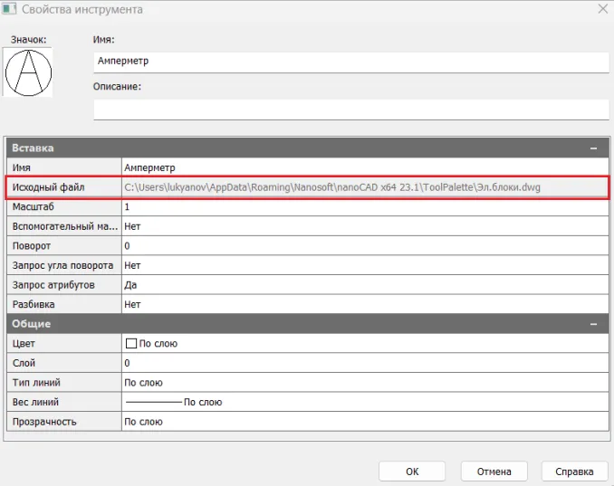Viewport: 614px width, 486px height.
Task: Click the Имя text field at top
Action: coord(350,62)
